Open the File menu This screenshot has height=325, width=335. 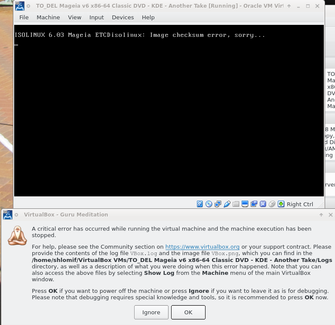[24, 17]
